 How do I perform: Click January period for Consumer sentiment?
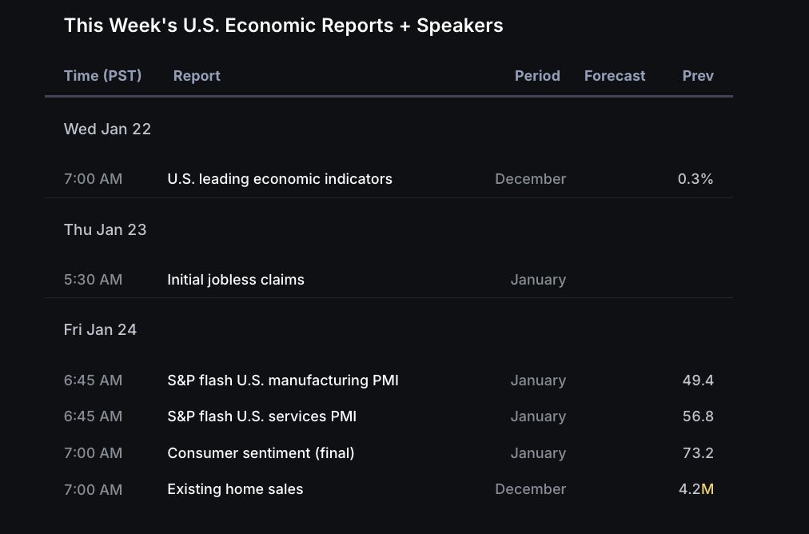(538, 453)
